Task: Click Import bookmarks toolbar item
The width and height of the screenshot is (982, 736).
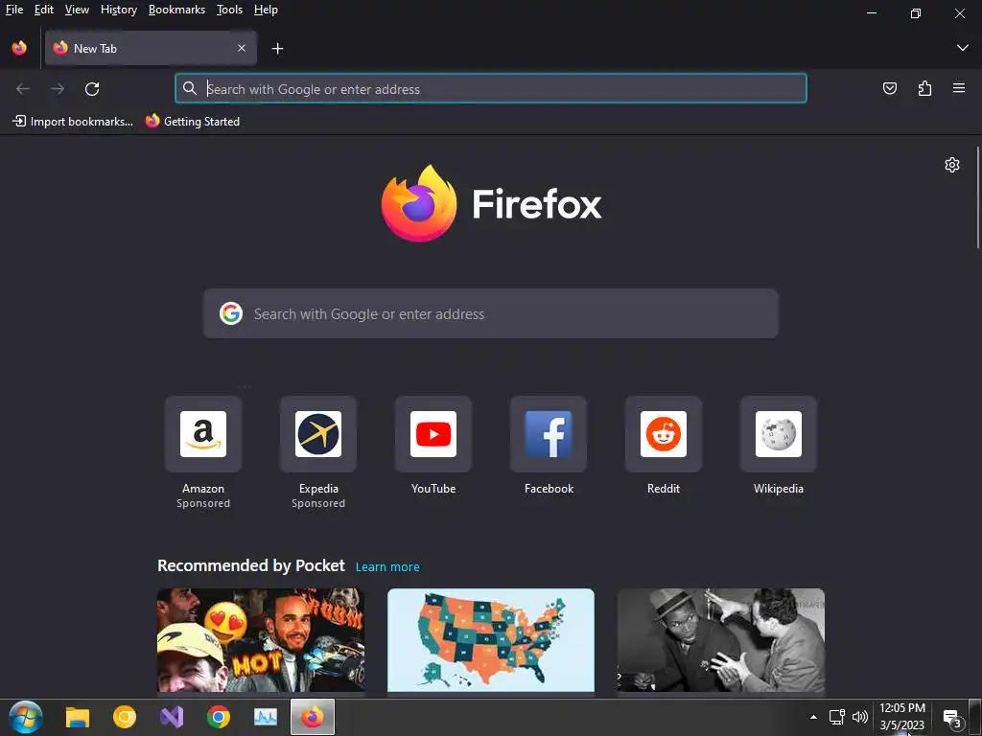Action: pyautogui.click(x=73, y=122)
